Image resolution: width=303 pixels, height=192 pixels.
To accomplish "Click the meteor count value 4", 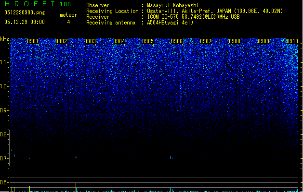I will point(68,22).
